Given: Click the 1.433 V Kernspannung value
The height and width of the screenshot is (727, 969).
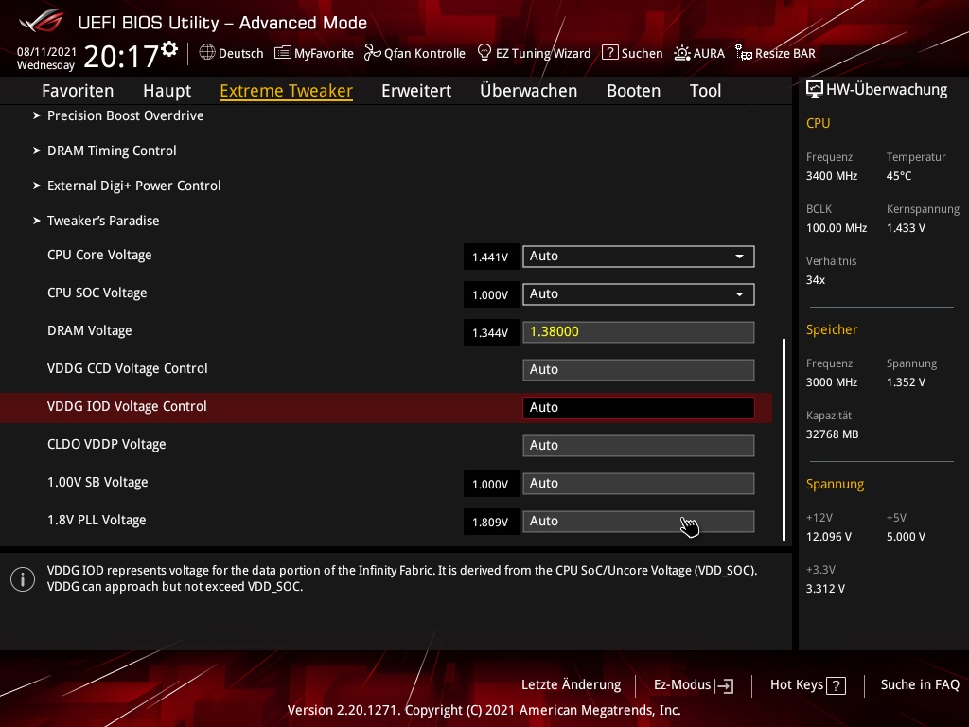Looking at the screenshot, I should point(906,228).
